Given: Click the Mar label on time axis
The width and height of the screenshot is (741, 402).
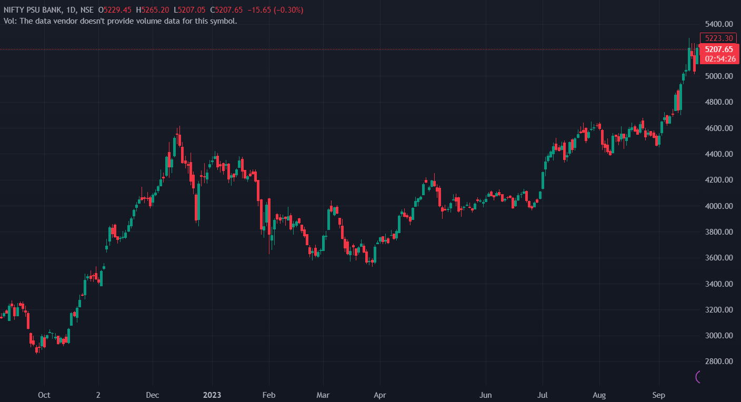Looking at the screenshot, I should tap(323, 395).
